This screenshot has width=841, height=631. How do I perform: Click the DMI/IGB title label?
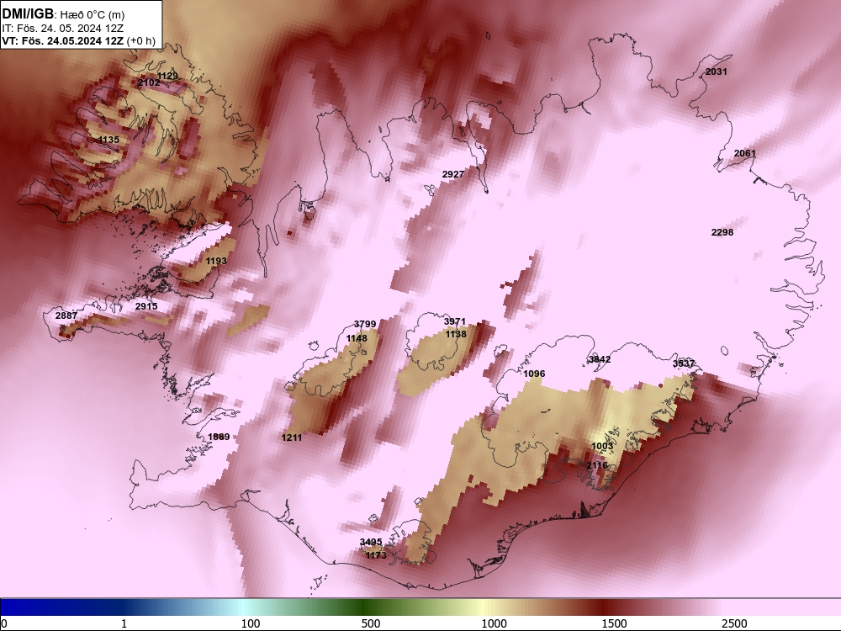tap(28, 14)
